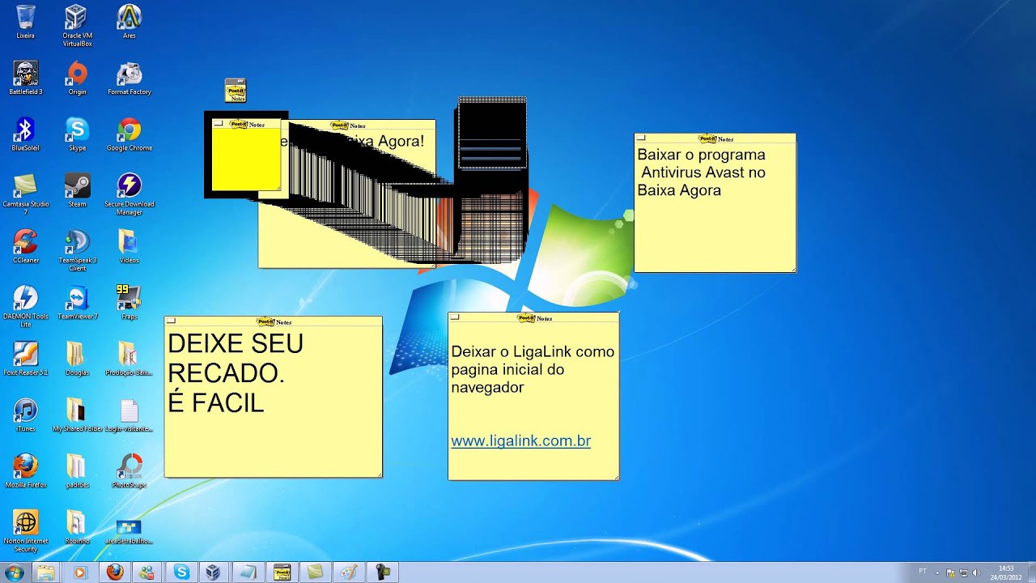Click text 'Deixar o LigaLink como' in note

click(533, 352)
